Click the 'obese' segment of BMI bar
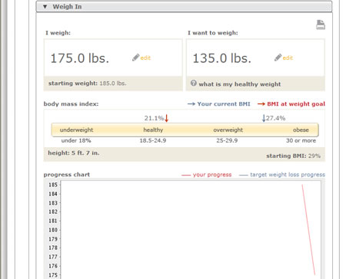Image resolution: width=346 pixels, height=279 pixels. pos(301,130)
